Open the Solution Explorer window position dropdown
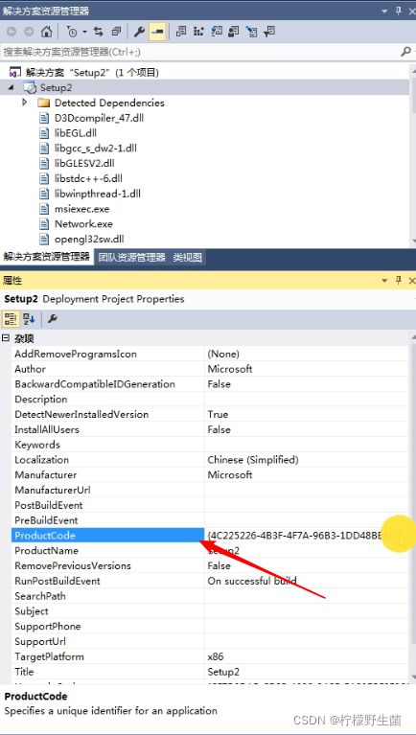416x735 pixels. click(384, 11)
